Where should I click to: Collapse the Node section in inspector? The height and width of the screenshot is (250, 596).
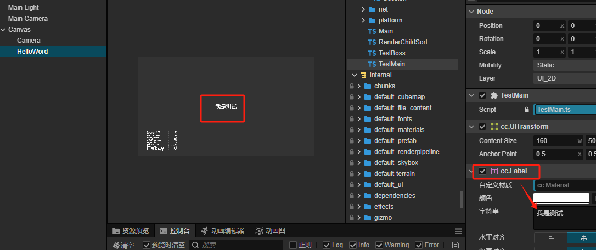pyautogui.click(x=472, y=12)
